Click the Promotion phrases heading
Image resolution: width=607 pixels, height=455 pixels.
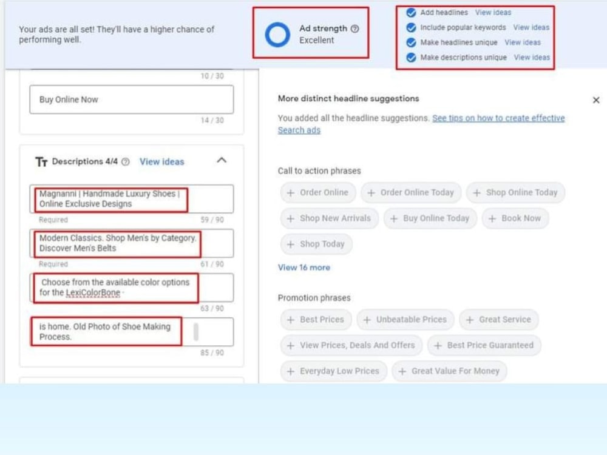tap(314, 298)
